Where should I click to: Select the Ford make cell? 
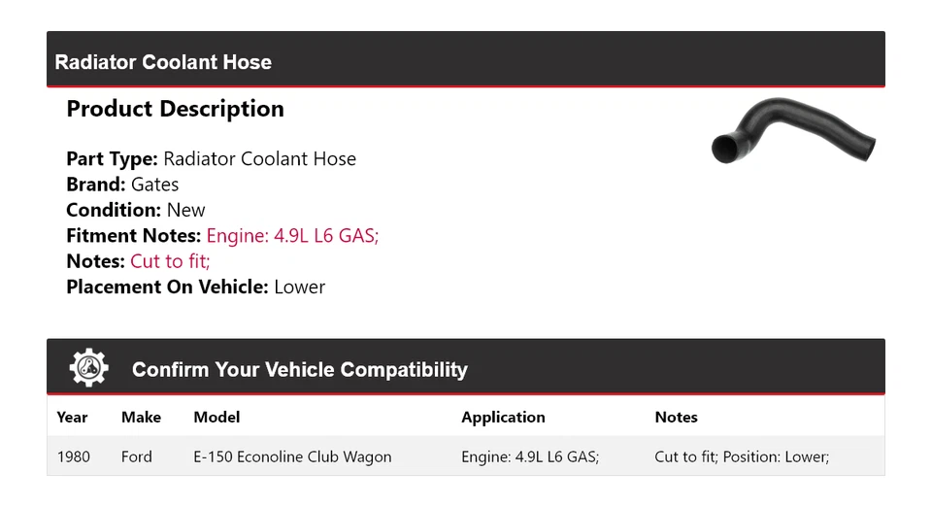tap(137, 456)
